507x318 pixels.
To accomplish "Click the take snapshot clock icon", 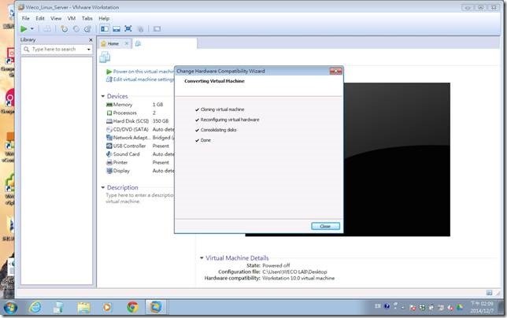I will pos(65,29).
